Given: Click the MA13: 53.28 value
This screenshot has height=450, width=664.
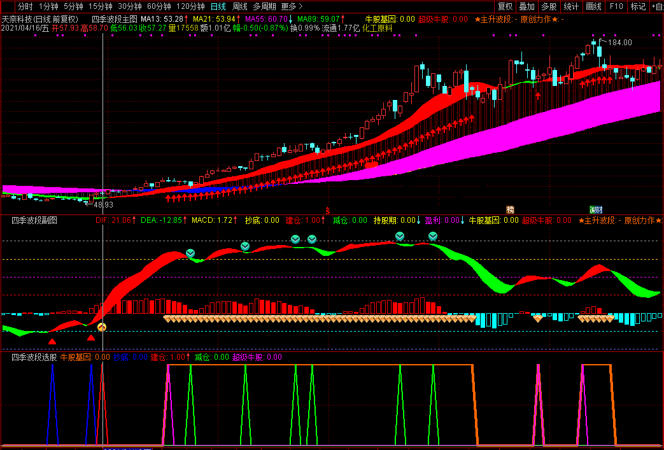Looking at the screenshot, I should tap(164, 19).
